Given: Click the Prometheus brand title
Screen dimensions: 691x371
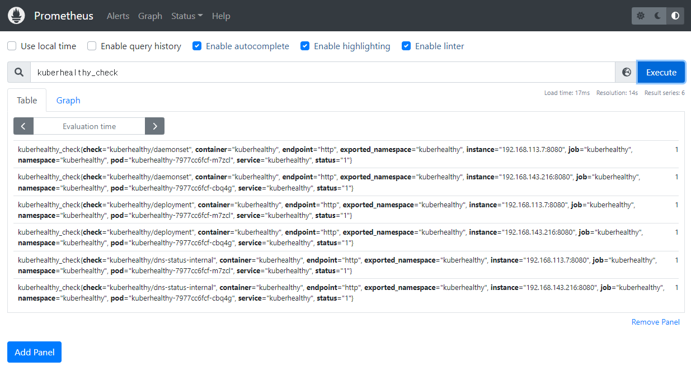Looking at the screenshot, I should tap(64, 16).
